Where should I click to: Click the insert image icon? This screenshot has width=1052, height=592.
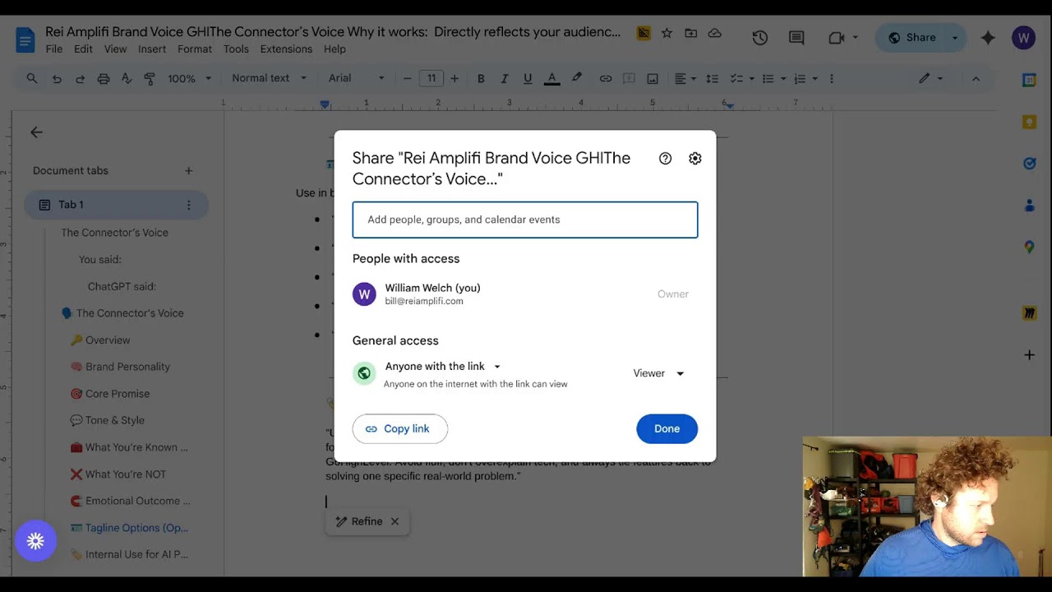(x=653, y=79)
